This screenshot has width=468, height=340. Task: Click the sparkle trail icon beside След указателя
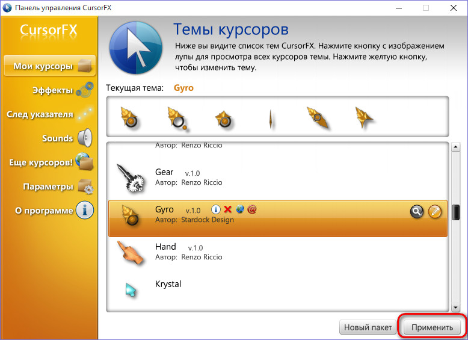(x=84, y=114)
